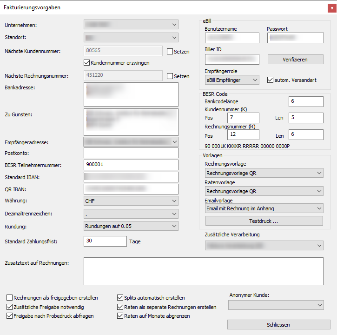Open the Rundung dropdown list
Image resolution: width=337 pixels, height=335 pixels.
tap(131, 226)
